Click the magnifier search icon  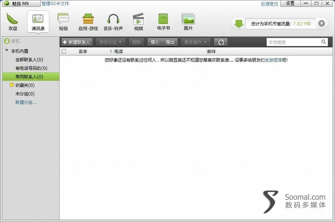coord(324,42)
